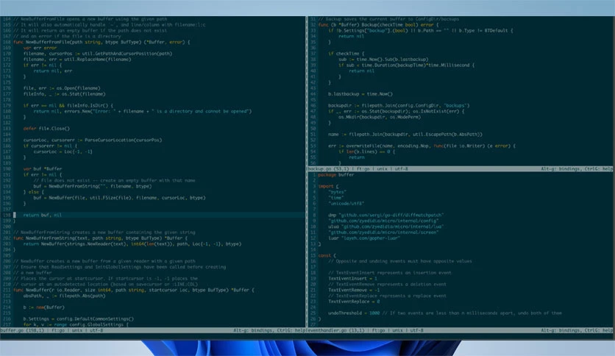Click the 'func (b *Buffer) Backup' declaration
This screenshot has width=615, height=356.
pos(379,25)
